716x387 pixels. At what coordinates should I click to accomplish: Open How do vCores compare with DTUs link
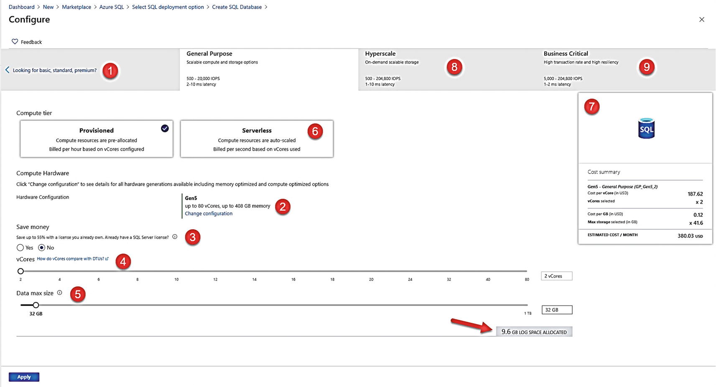[72, 259]
